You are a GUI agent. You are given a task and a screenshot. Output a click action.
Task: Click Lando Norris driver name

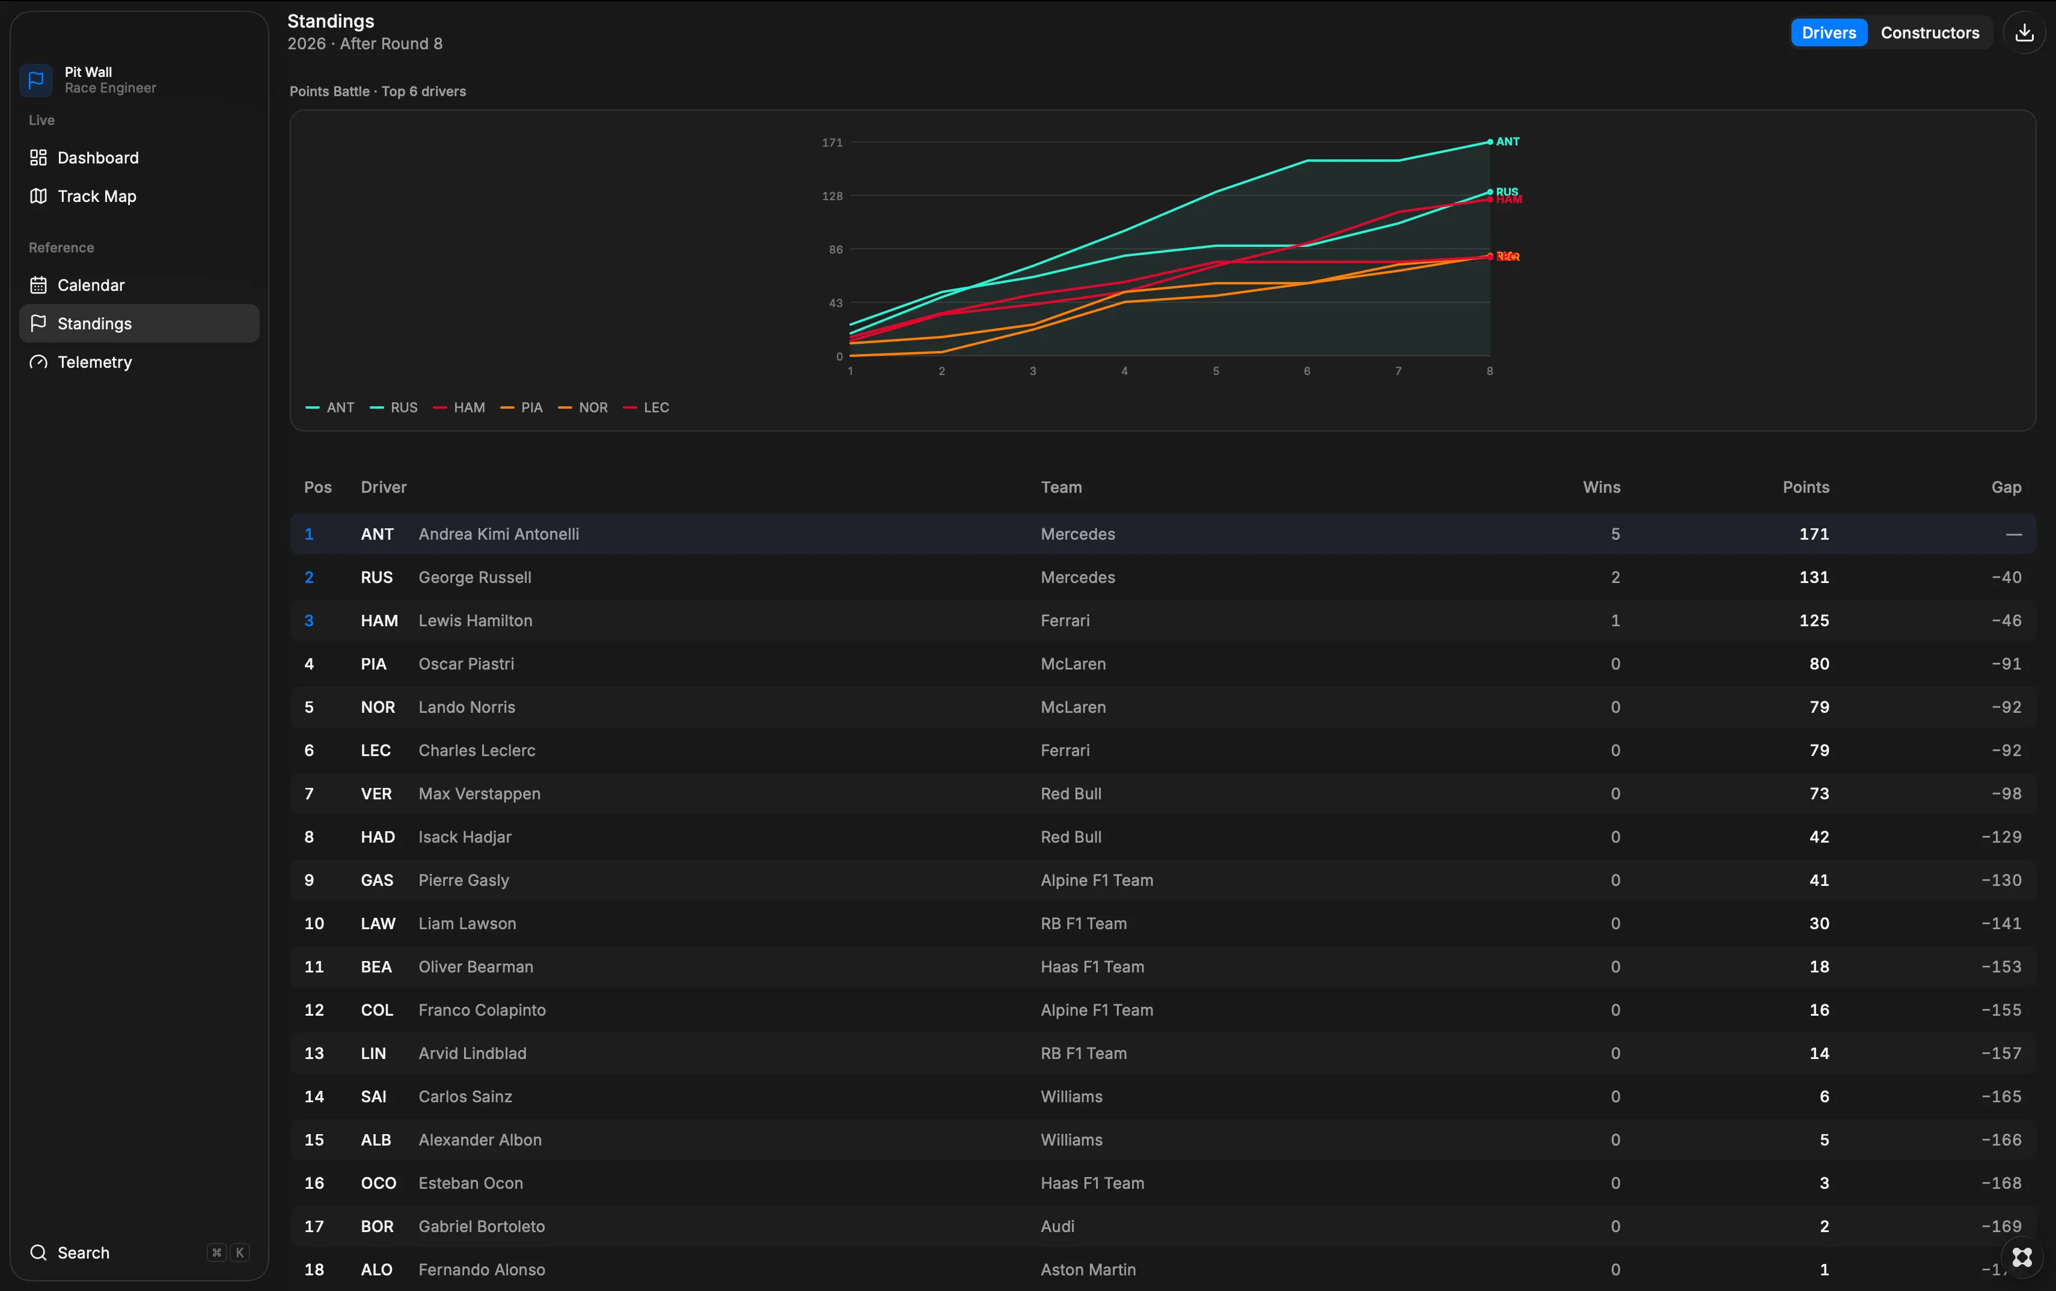pos(466,707)
